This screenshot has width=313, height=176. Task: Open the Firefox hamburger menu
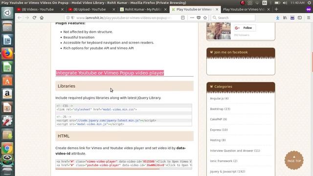click(x=309, y=18)
